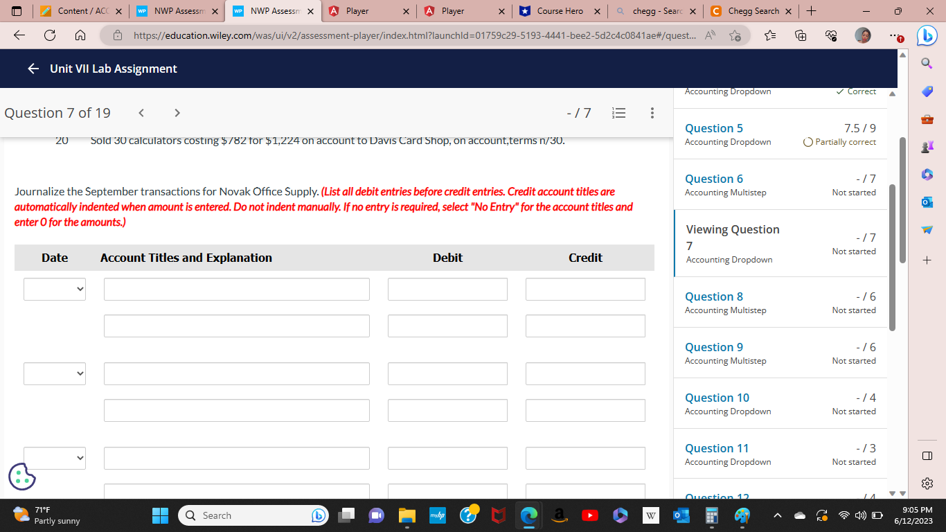Open Outlook in the Edge sidebar
This screenshot has height=532, width=946.
928,202
